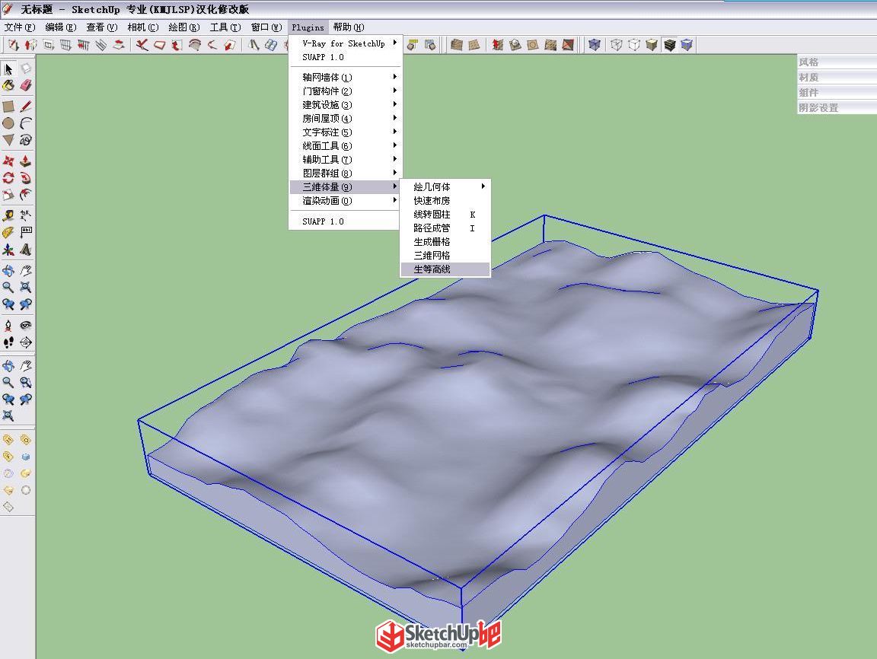
Task: Expand the 材质 panel
Action: pyautogui.click(x=837, y=77)
